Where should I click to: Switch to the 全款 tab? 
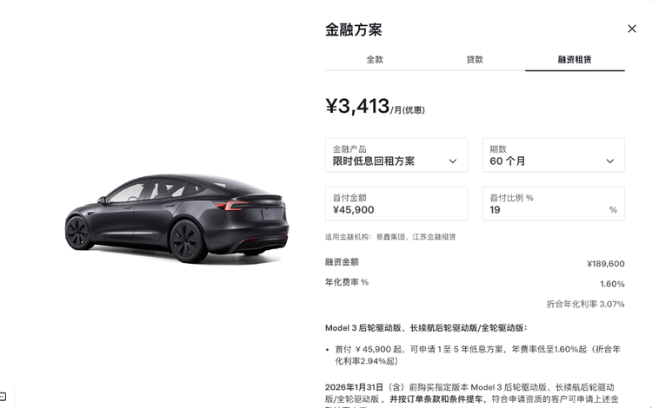pyautogui.click(x=375, y=59)
